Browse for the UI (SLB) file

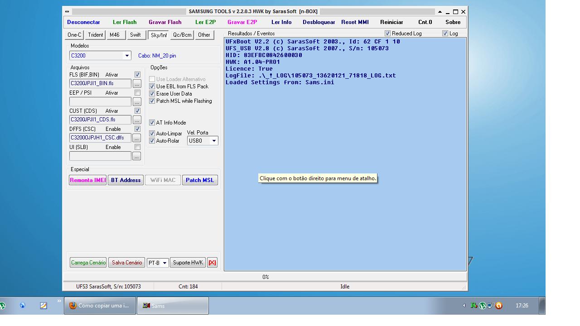tap(137, 156)
